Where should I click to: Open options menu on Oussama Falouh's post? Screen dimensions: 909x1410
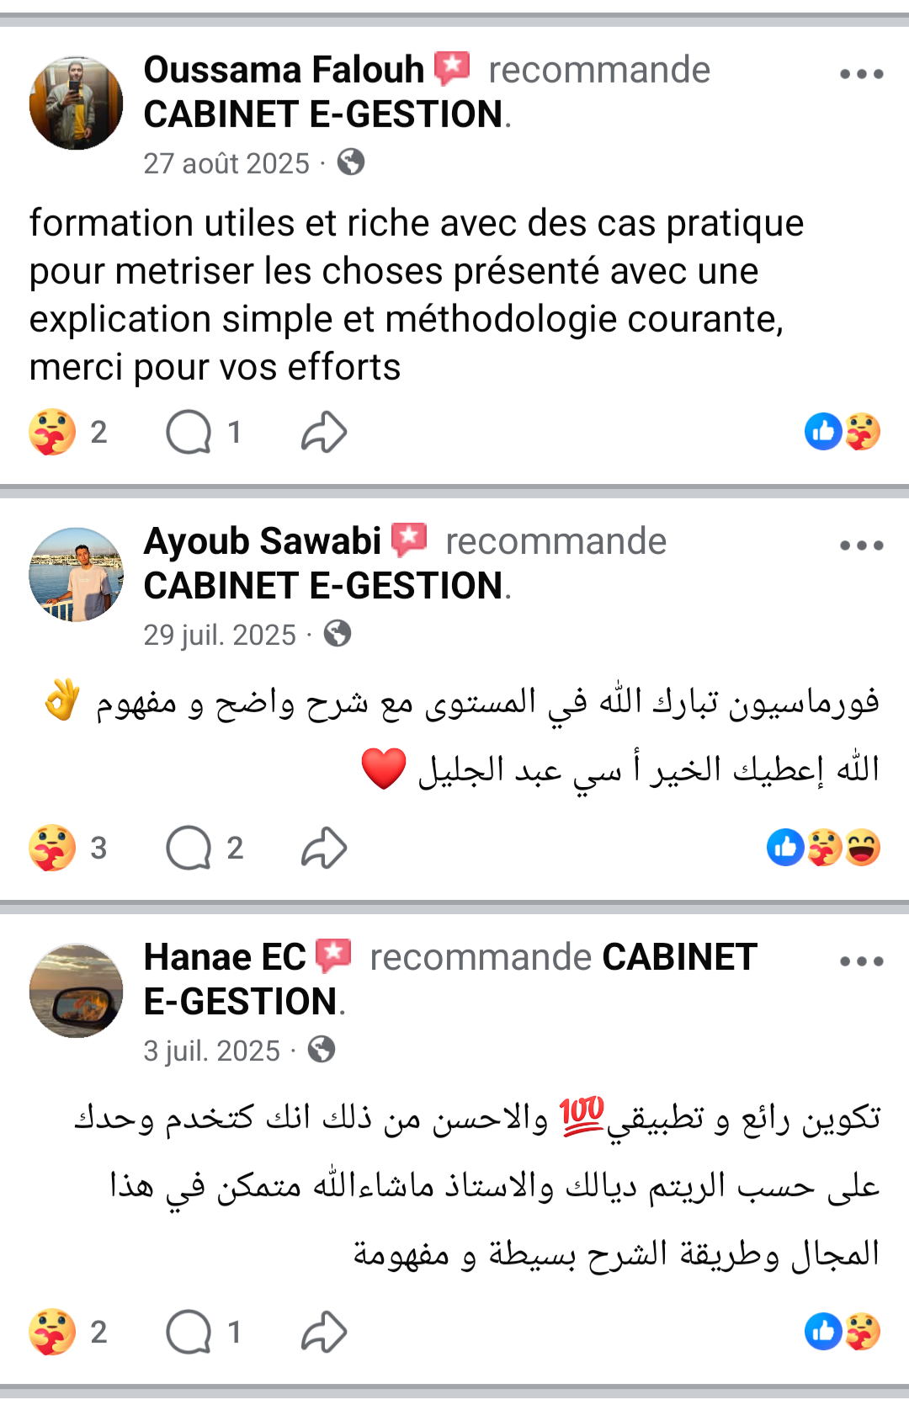pos(861,74)
